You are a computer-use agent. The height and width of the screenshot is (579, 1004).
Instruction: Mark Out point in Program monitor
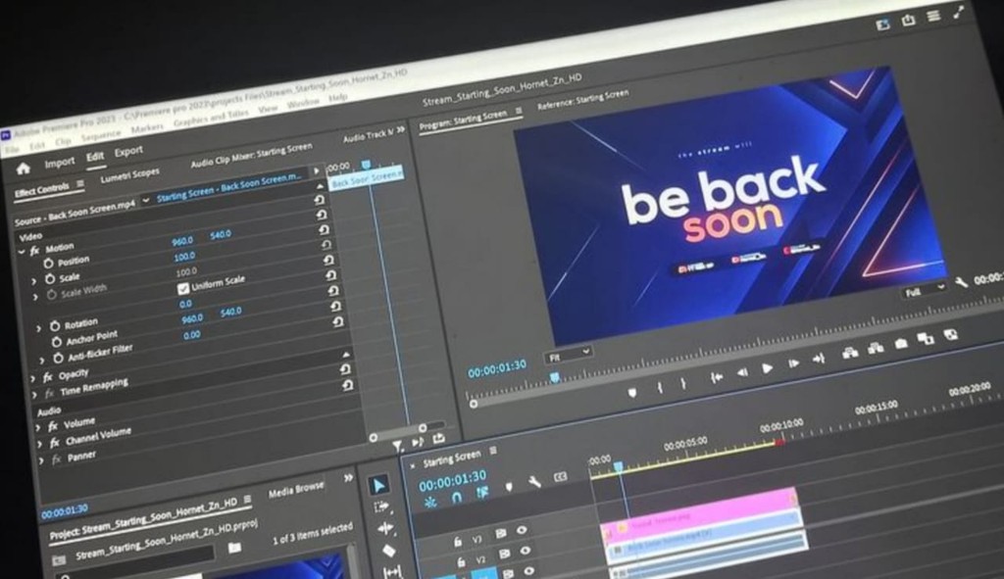point(683,383)
